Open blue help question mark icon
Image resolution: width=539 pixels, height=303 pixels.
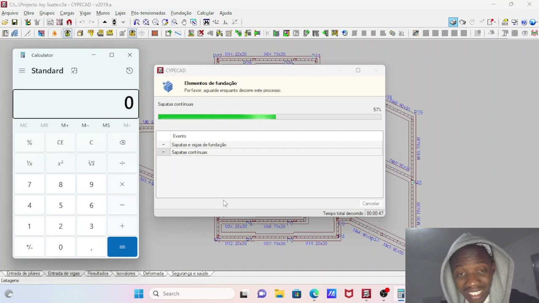coord(524,22)
